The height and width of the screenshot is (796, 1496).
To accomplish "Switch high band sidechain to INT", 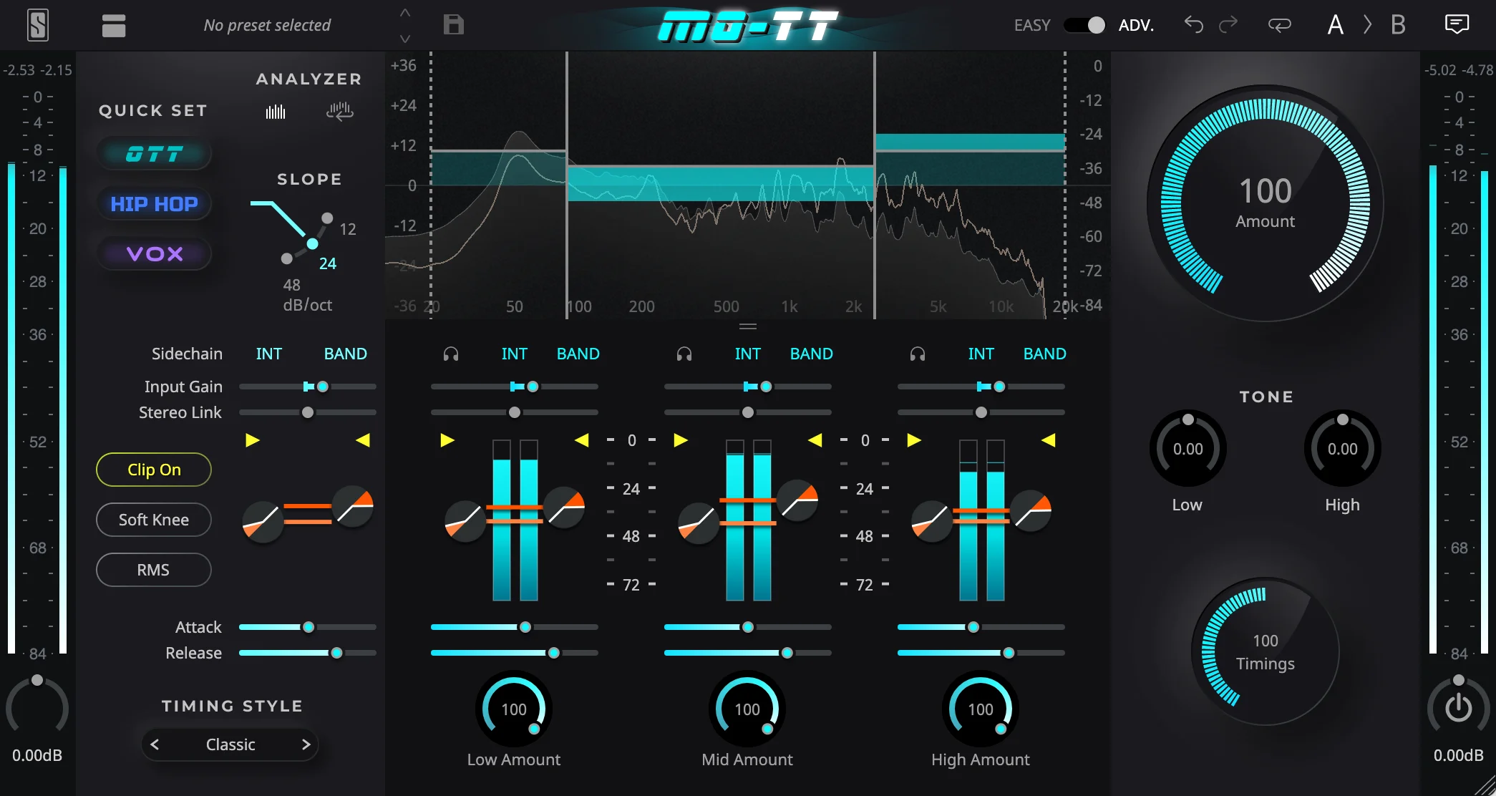I will pyautogui.click(x=981, y=353).
